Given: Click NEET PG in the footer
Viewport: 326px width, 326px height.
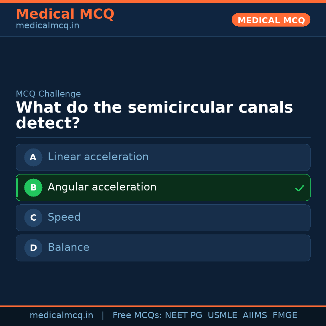Looking at the screenshot, I should click(184, 315).
